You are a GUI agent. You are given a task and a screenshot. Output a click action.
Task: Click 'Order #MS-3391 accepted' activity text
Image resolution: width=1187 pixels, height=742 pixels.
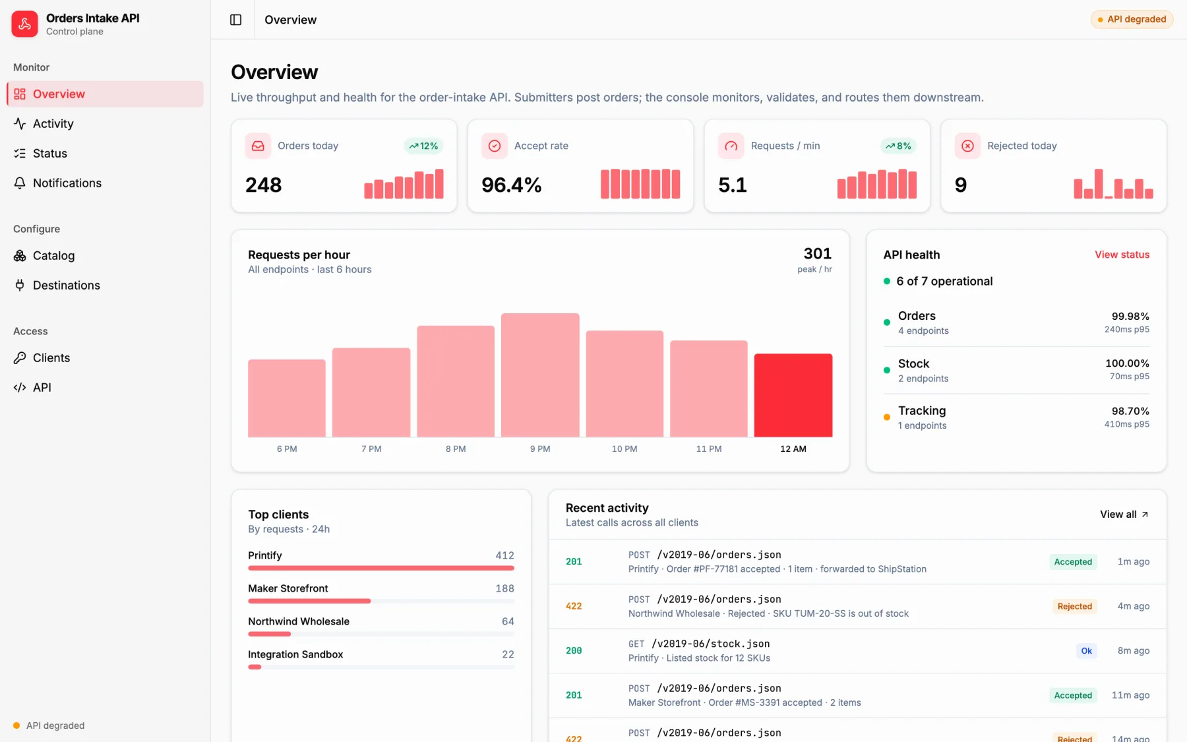(x=765, y=702)
